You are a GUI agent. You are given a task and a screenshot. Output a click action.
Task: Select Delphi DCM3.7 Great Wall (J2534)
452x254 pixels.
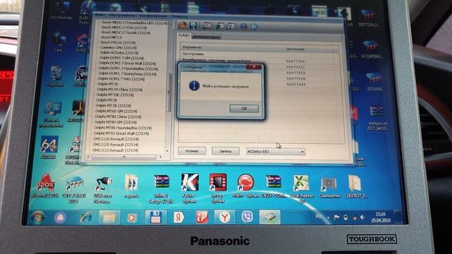[127, 64]
